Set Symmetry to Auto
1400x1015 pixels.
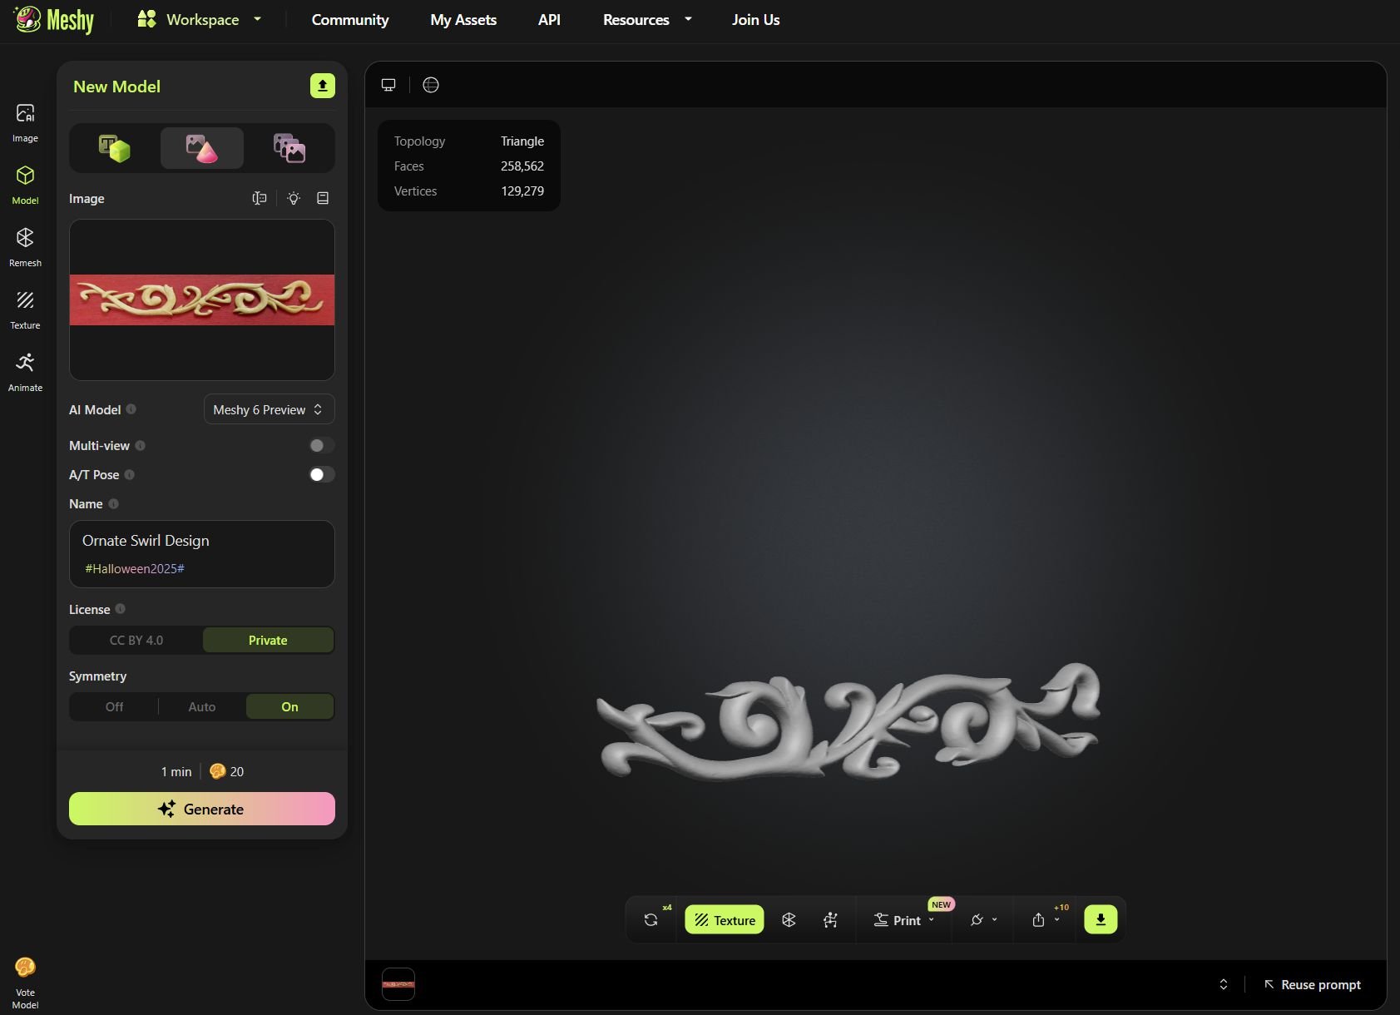click(202, 706)
